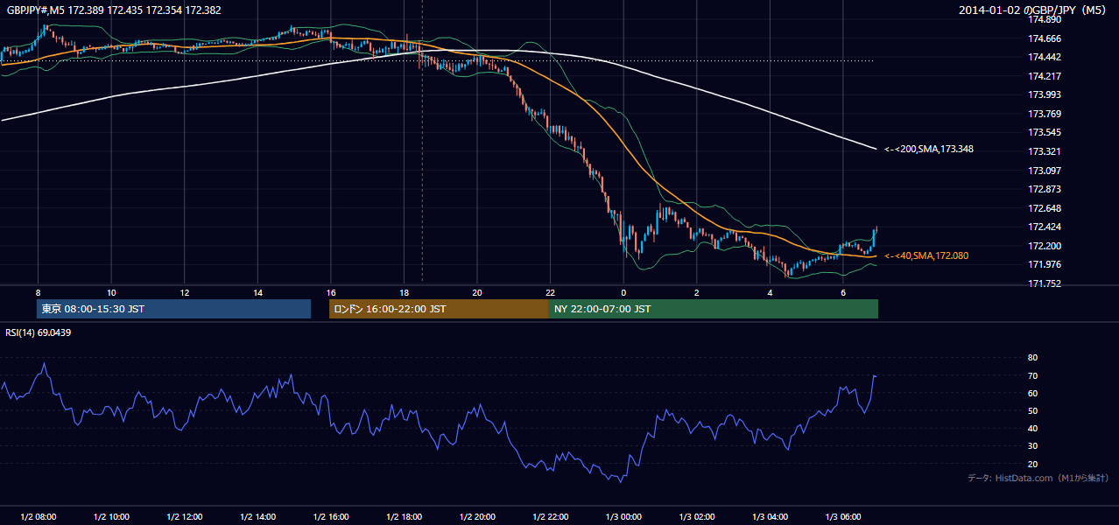
Task: Click the 200 SMA label showing 173.348
Action: [x=928, y=150]
